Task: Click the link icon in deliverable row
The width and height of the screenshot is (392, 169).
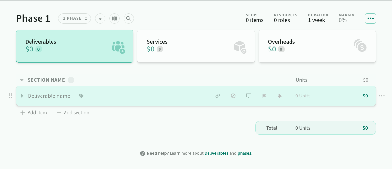Action: click(x=218, y=96)
